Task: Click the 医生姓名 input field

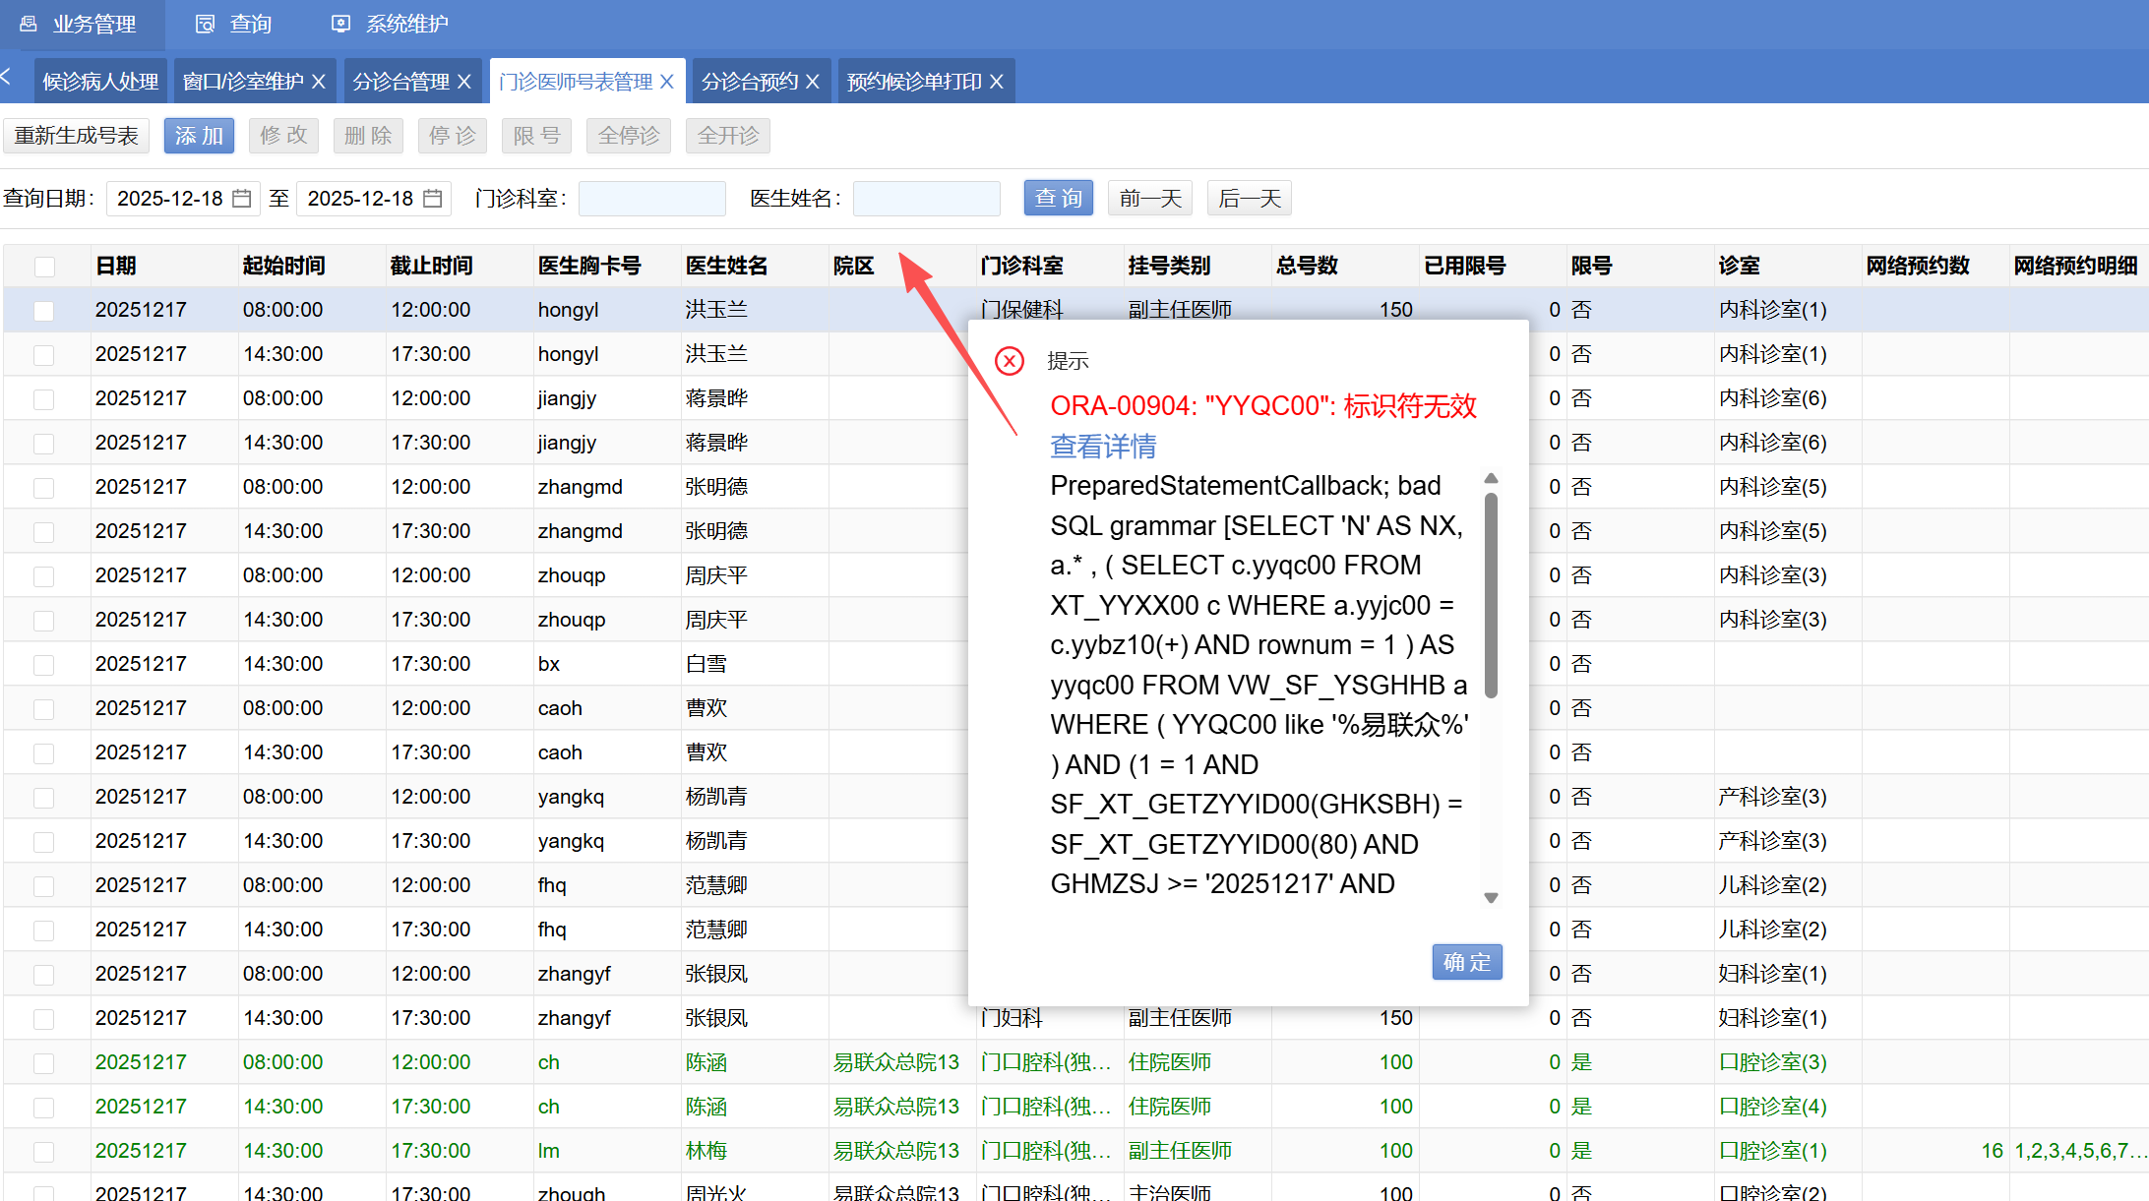Action: tap(926, 199)
